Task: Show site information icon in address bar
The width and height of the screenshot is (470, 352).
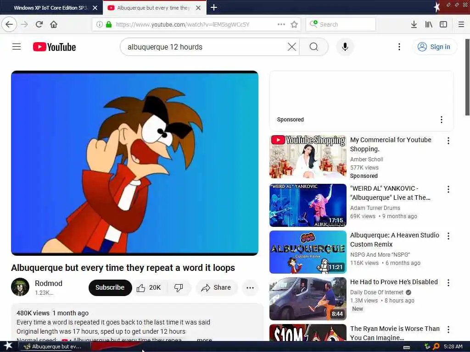Action: point(100,24)
